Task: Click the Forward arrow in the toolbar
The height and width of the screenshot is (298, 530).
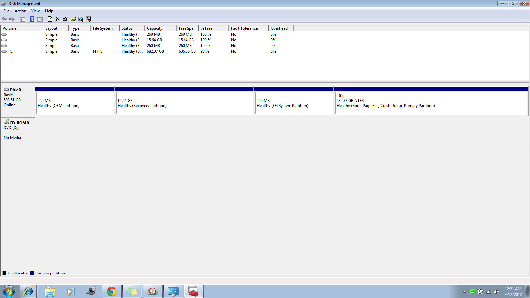Action: click(x=12, y=19)
